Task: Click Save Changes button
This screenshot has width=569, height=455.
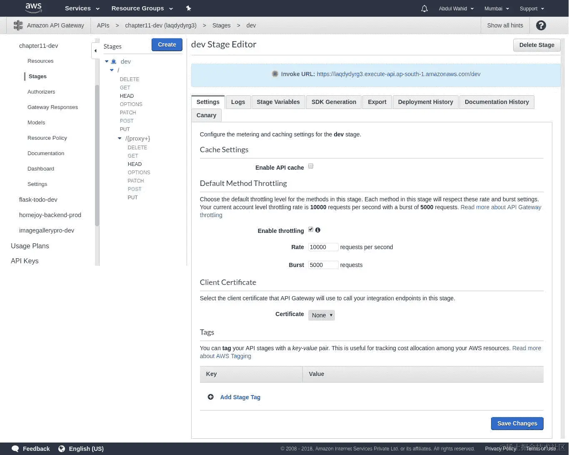Action: [x=517, y=423]
